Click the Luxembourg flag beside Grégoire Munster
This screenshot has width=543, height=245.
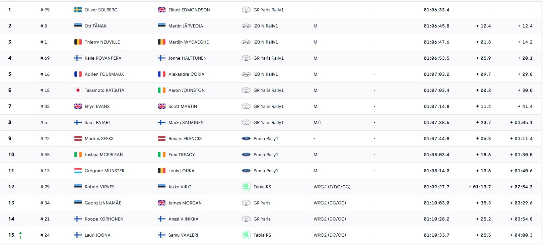click(x=78, y=171)
